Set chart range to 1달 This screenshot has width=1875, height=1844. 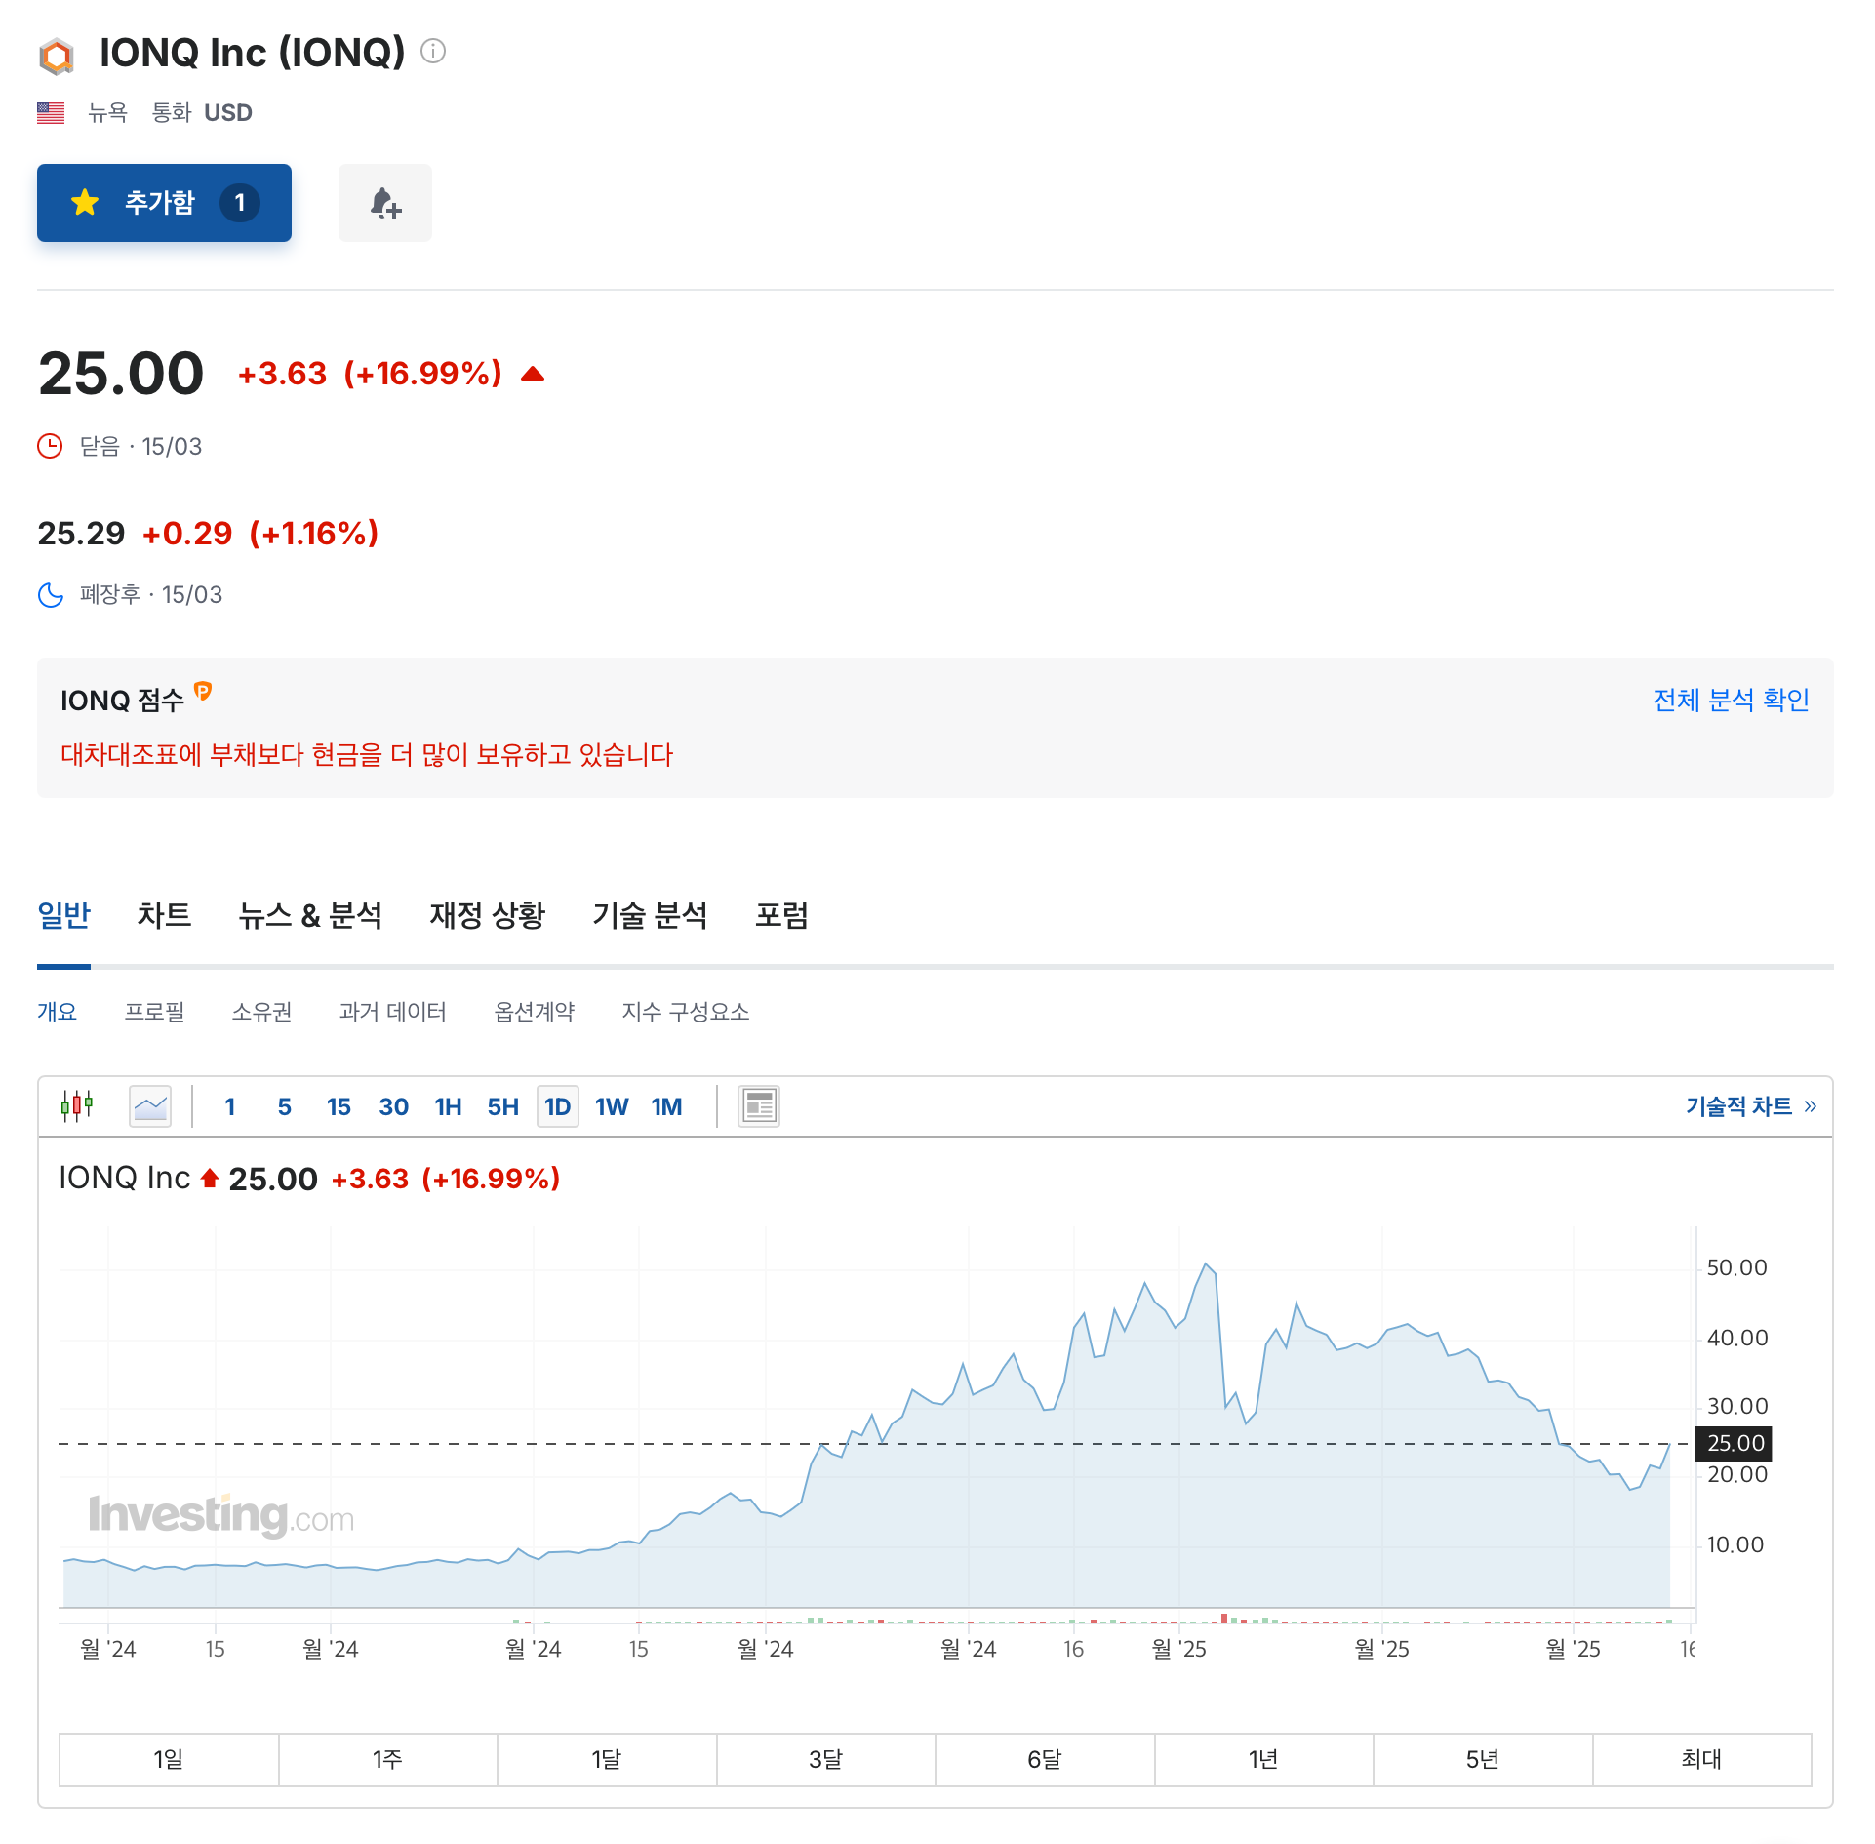click(607, 1760)
